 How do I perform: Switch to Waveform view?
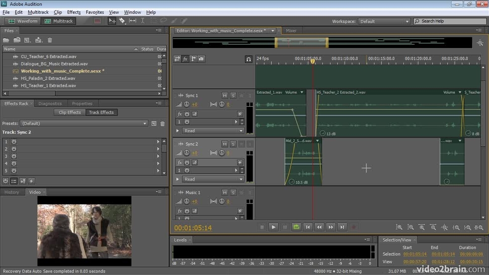pyautogui.click(x=23, y=21)
